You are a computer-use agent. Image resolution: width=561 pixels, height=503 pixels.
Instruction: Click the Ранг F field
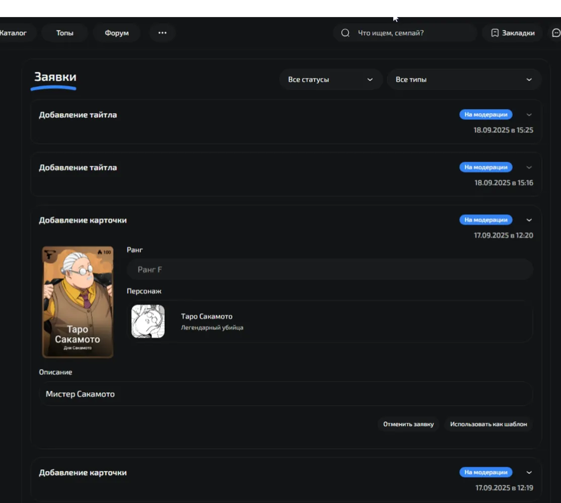[330, 270]
